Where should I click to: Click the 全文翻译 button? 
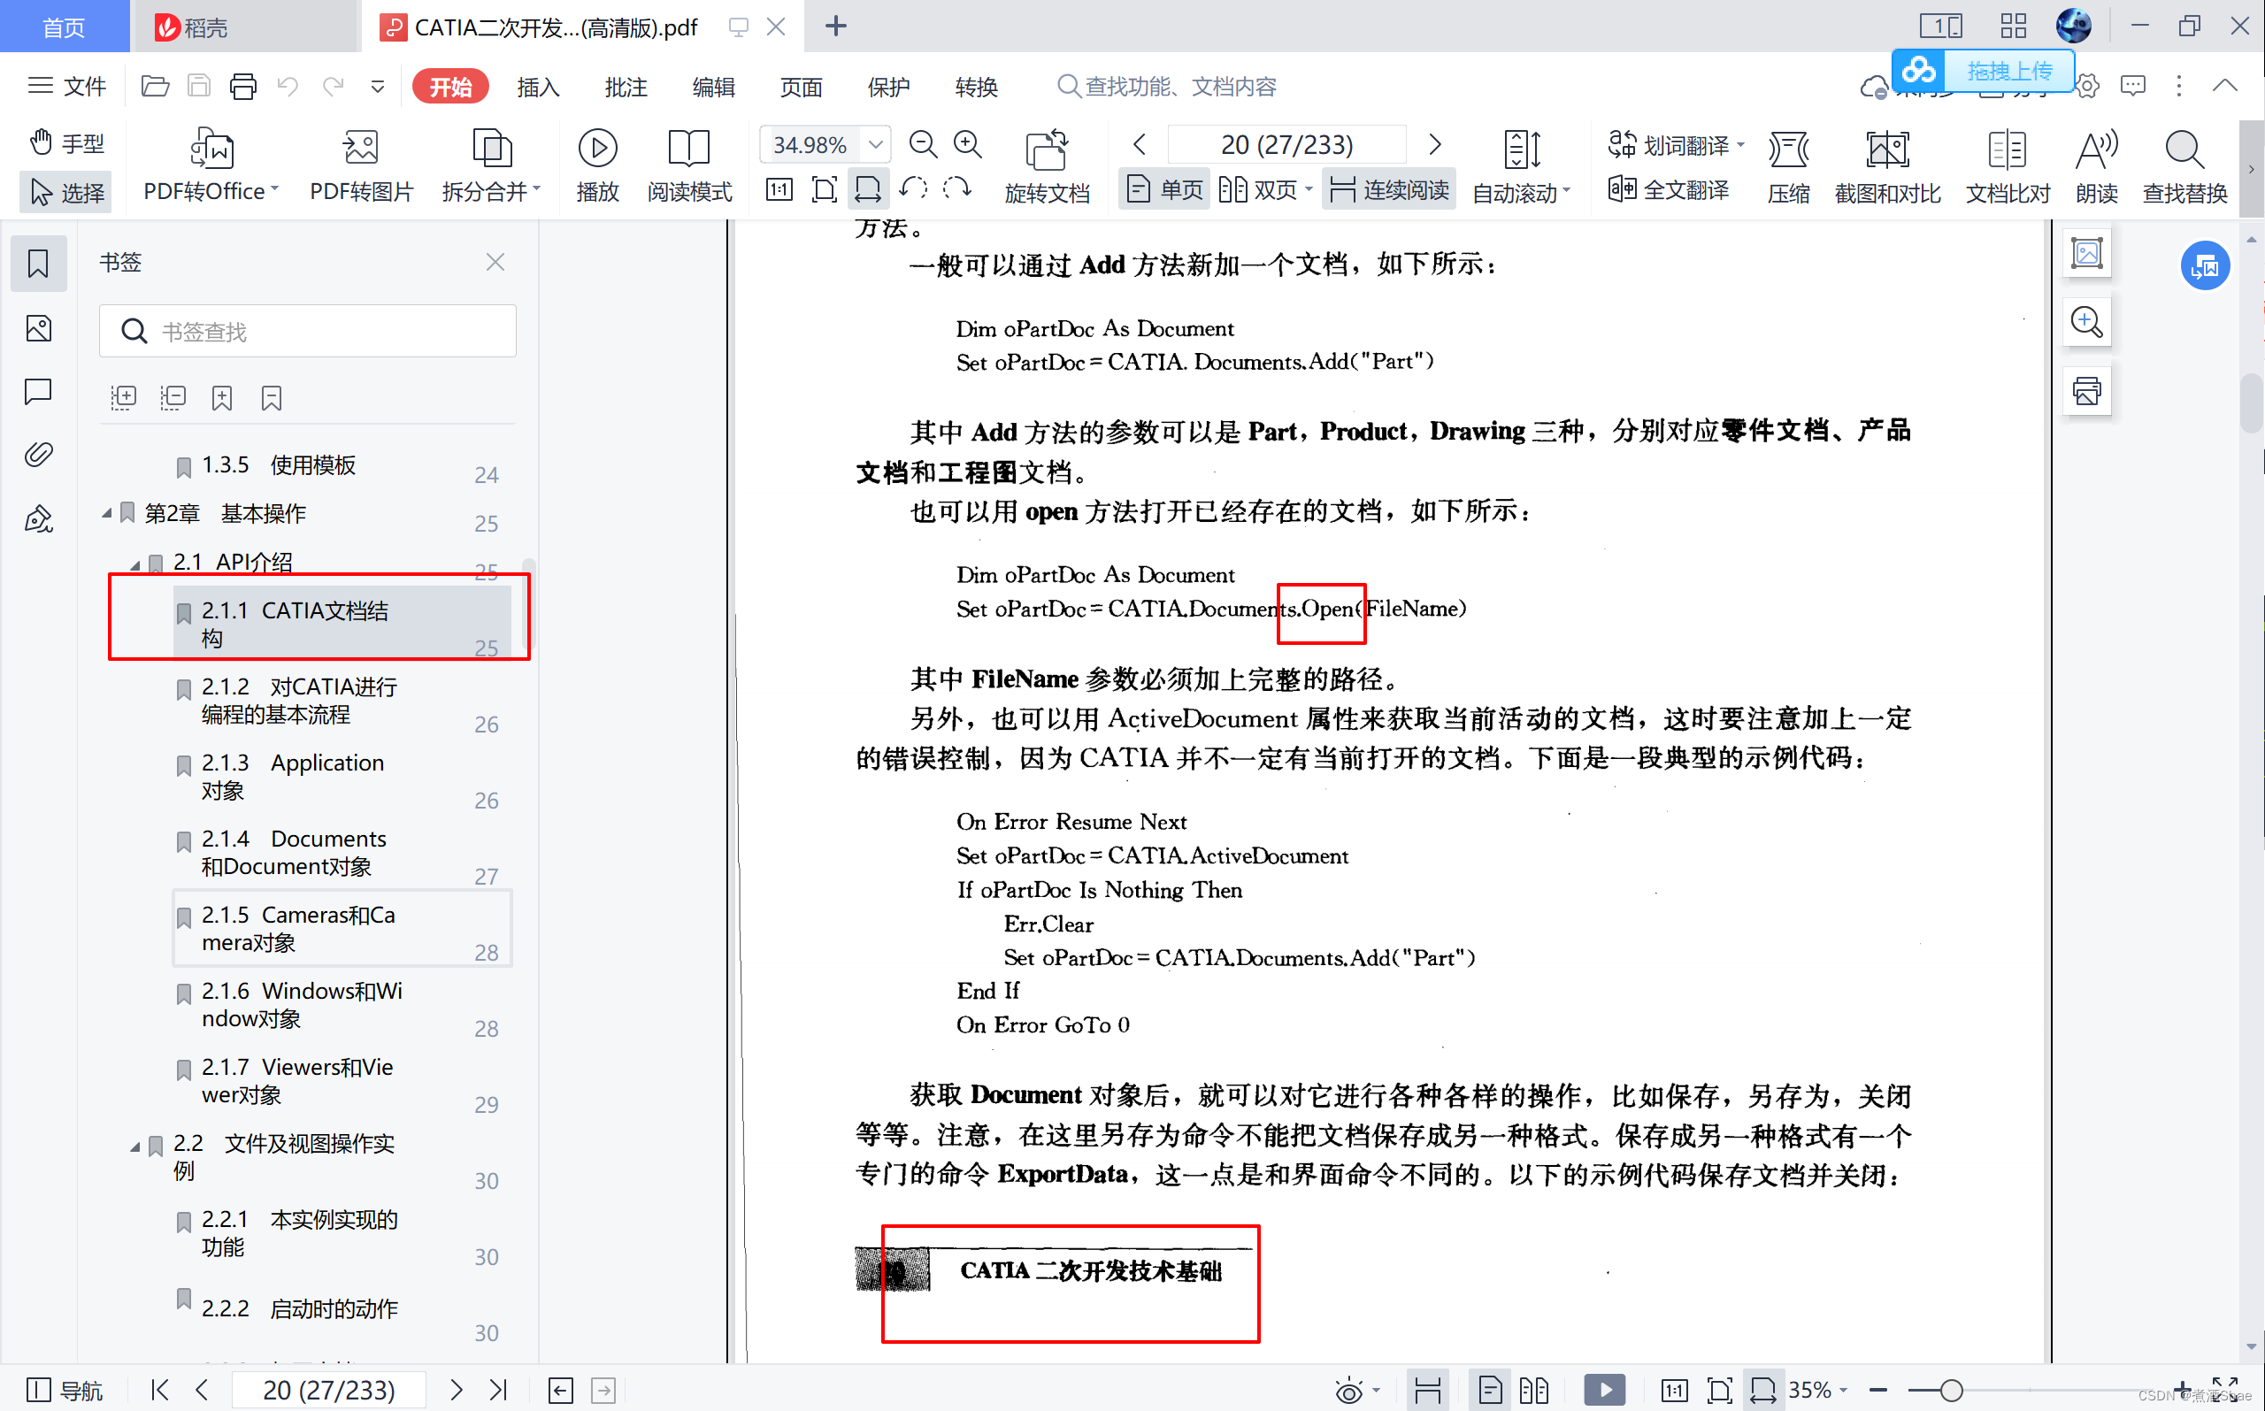[1669, 190]
